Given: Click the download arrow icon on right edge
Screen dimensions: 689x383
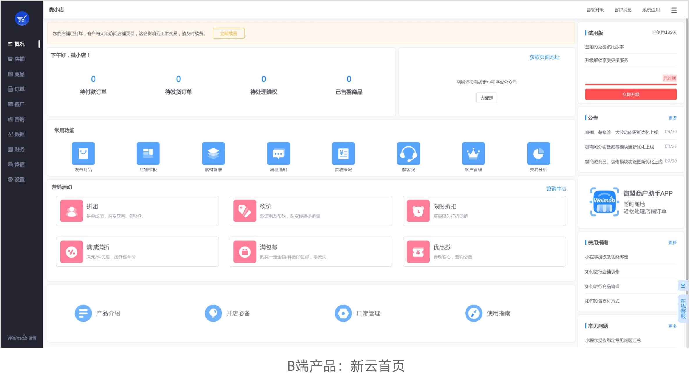Looking at the screenshot, I should (x=683, y=285).
